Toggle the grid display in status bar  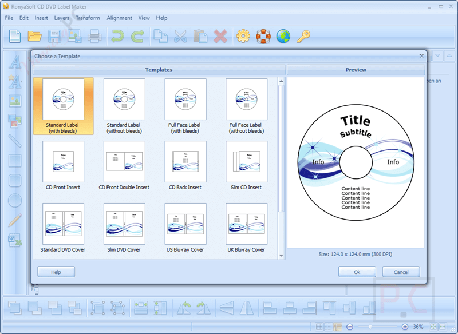tap(319, 327)
